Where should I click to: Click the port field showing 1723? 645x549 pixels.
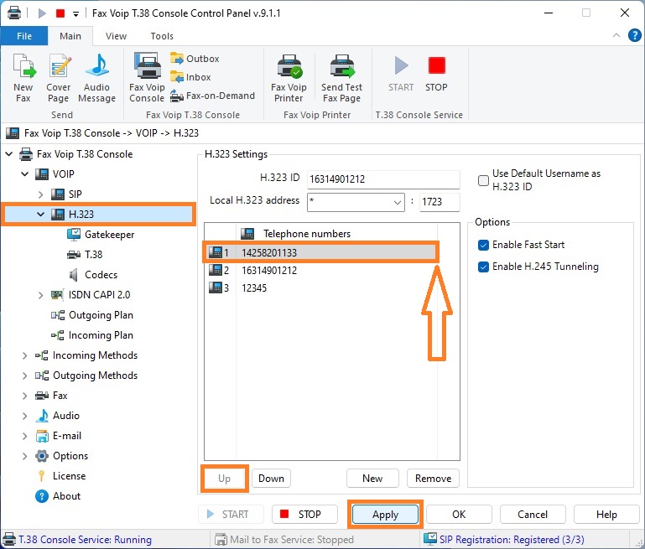click(440, 202)
